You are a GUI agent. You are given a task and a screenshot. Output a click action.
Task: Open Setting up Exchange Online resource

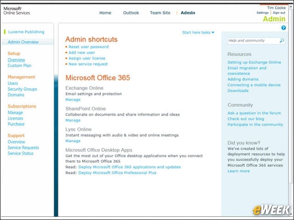click(x=254, y=62)
